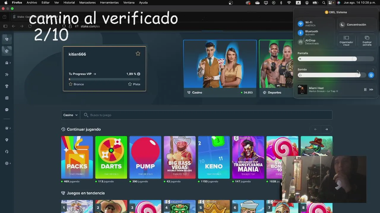Open the forum chat bubble sidebar icon
380x213 pixels.
[x=7, y=110]
